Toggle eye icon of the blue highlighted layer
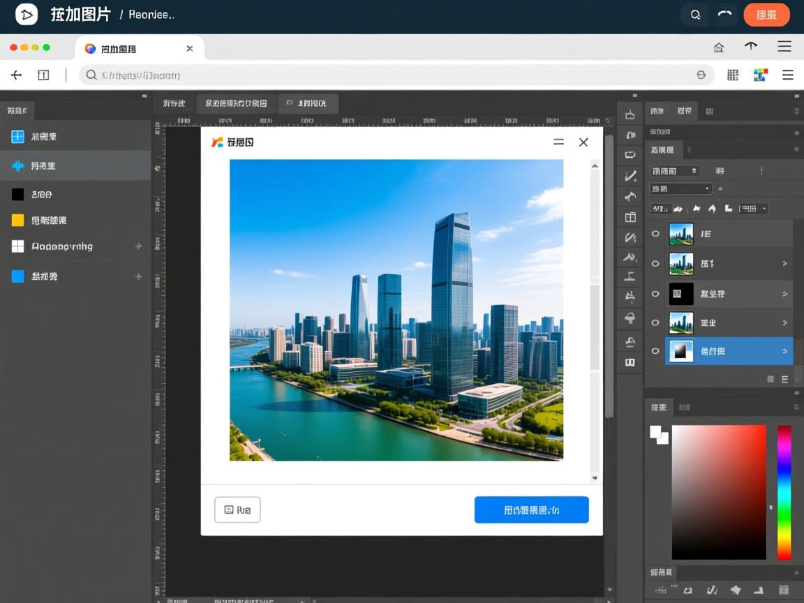This screenshot has height=603, width=804. pos(655,351)
